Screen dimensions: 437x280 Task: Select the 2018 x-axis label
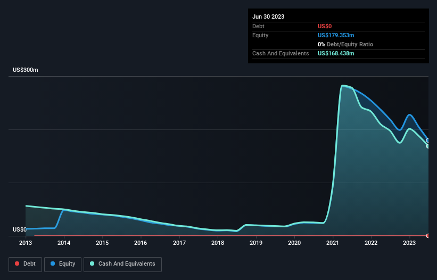tap(218, 243)
